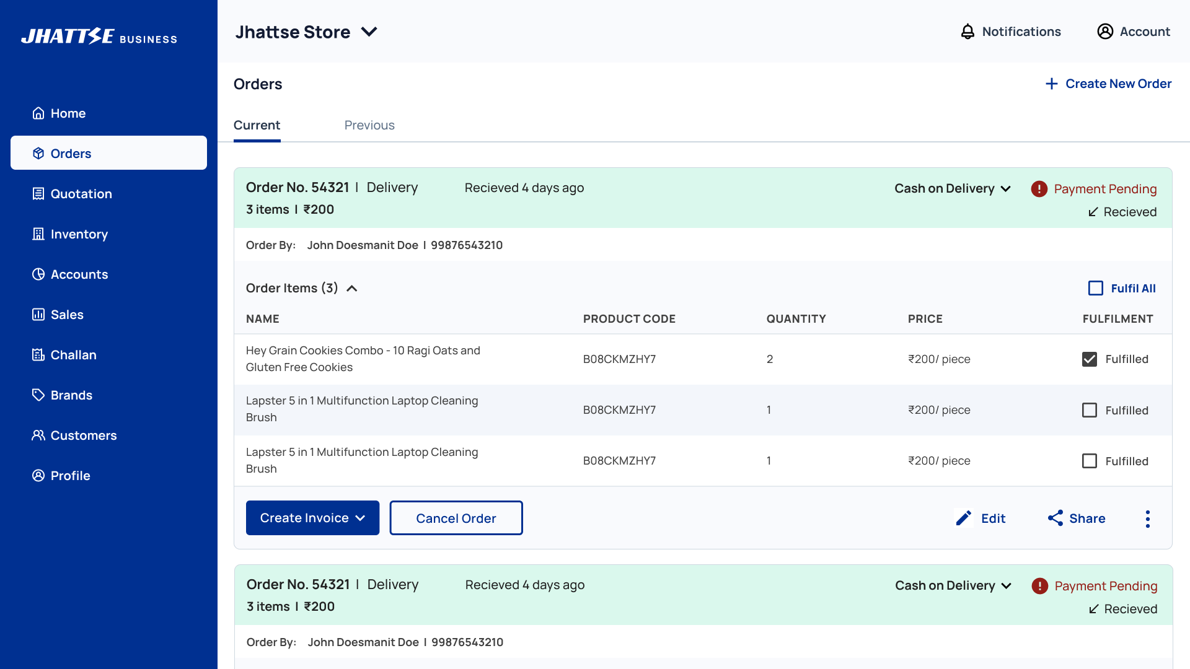Click the Brands tag icon
The width and height of the screenshot is (1190, 669).
(x=38, y=395)
